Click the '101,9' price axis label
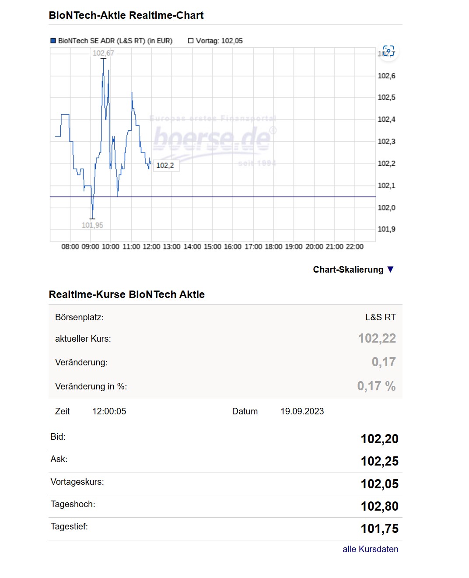The image size is (469, 578). pos(386,229)
